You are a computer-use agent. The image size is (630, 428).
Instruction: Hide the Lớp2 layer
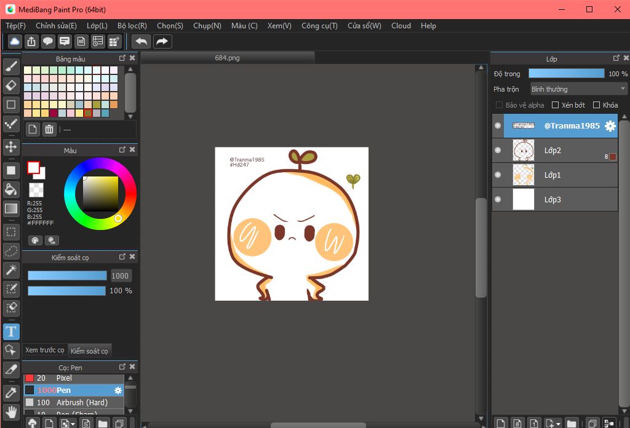[498, 150]
